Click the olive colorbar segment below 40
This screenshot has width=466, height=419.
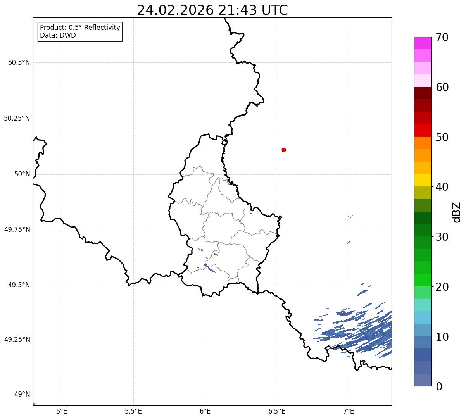point(423,193)
